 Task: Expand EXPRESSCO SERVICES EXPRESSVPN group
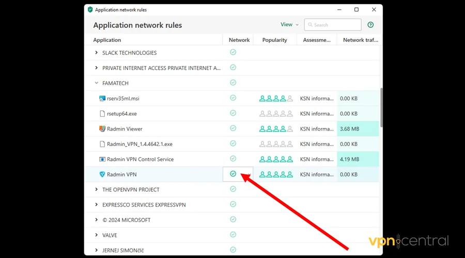pos(97,205)
